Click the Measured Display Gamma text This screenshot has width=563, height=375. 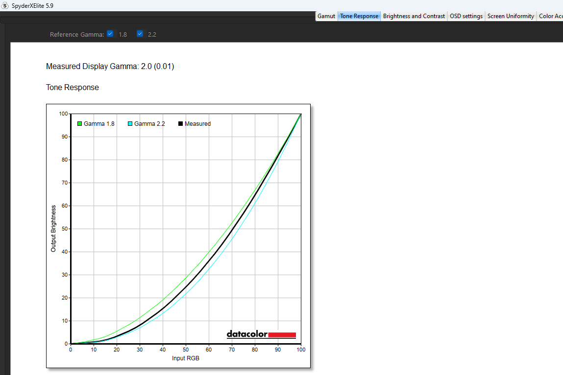(110, 67)
